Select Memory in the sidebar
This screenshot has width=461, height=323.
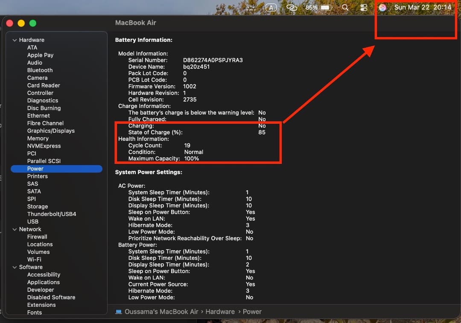pos(38,138)
